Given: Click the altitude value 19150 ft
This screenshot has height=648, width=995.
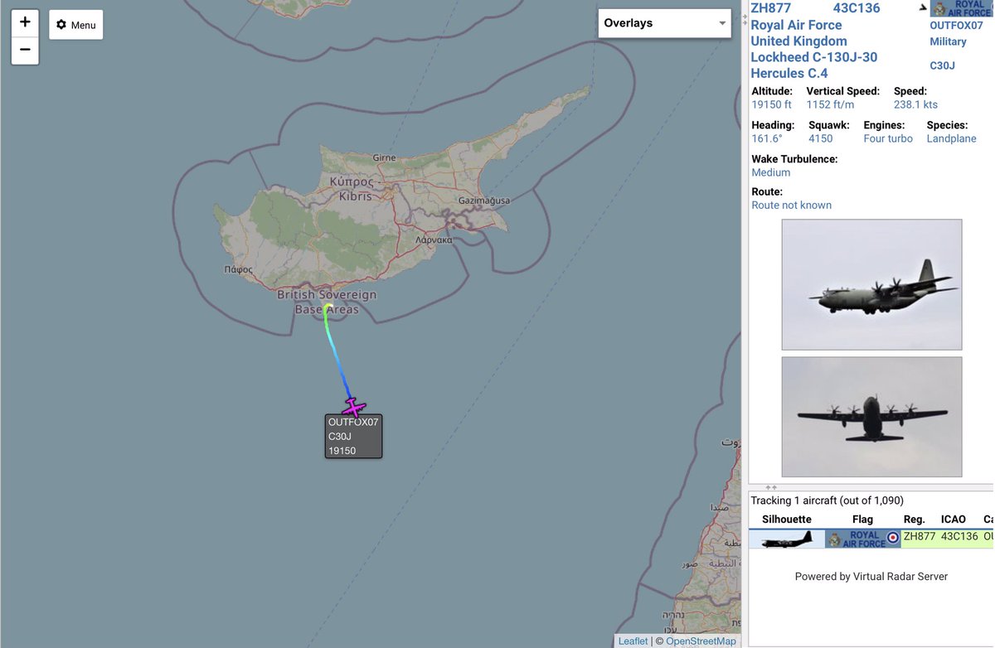Looking at the screenshot, I should [x=772, y=104].
